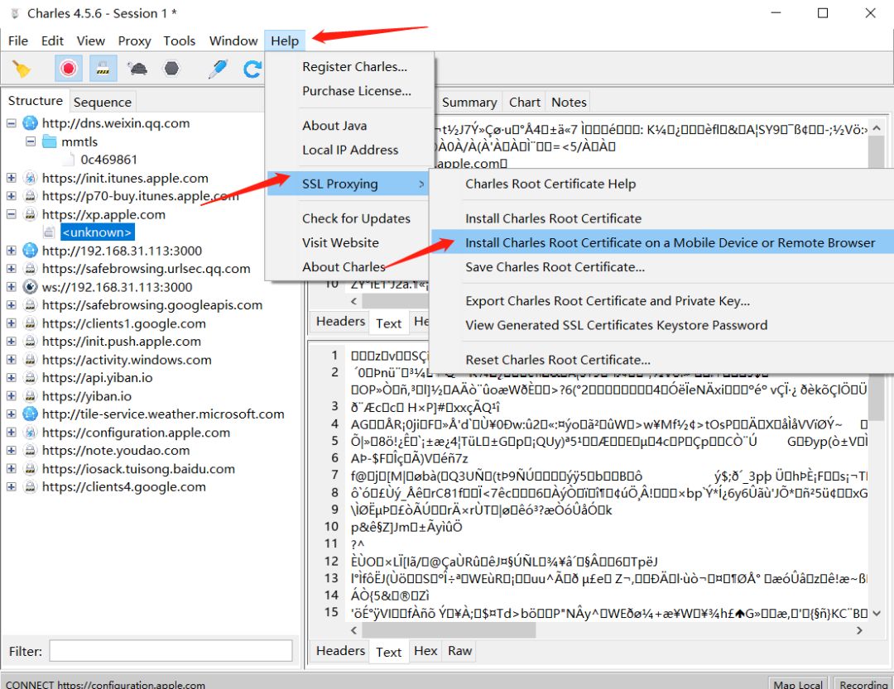Image resolution: width=894 pixels, height=689 pixels.
Task: Select the 0c469861 file item
Action: (x=108, y=160)
